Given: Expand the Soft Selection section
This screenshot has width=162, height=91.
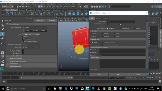Looking at the screenshot, I should [7, 64].
